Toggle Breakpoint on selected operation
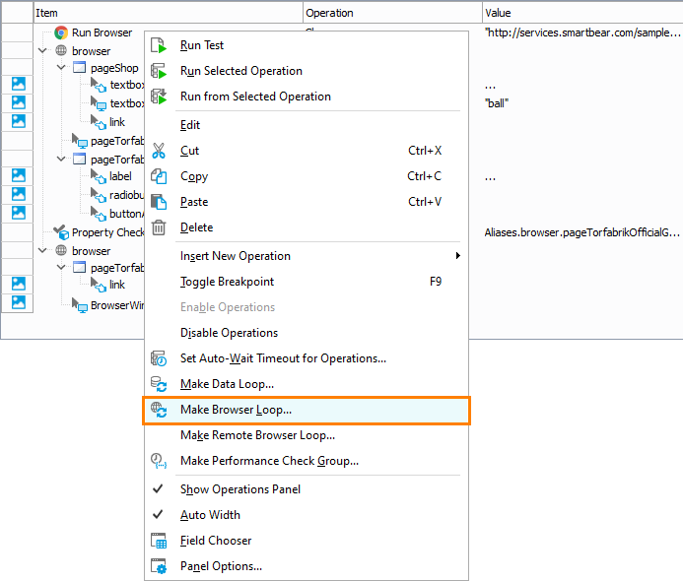 pyautogui.click(x=227, y=282)
